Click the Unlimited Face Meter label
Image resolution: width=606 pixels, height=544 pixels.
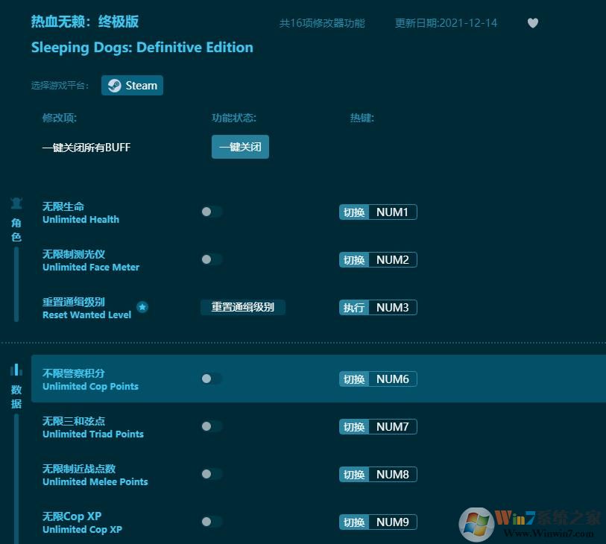click(91, 267)
